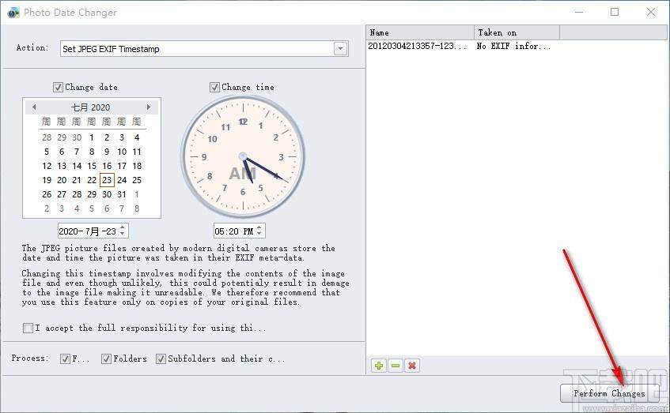Image resolution: width=670 pixels, height=413 pixels.
Task: Click the green plus add files icon
Action: point(379,366)
